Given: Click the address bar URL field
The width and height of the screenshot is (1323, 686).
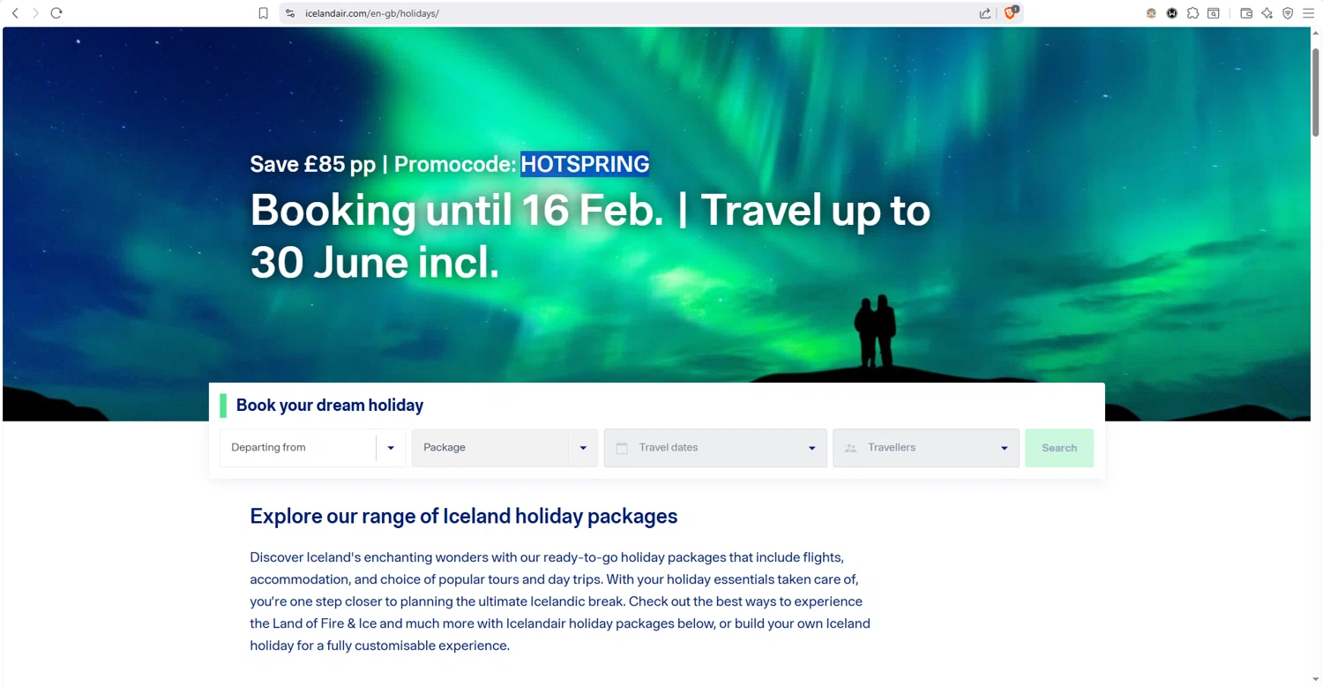Looking at the screenshot, I should pos(635,13).
